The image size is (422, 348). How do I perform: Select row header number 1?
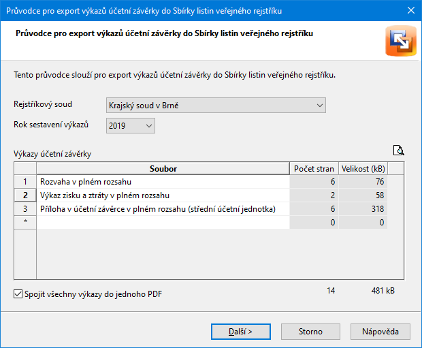(25, 182)
